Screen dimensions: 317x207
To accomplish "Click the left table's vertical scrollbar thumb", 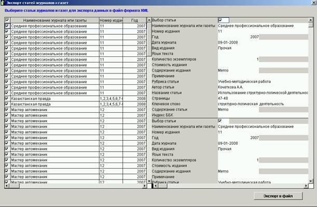I will pyautogui.click(x=149, y=39).
